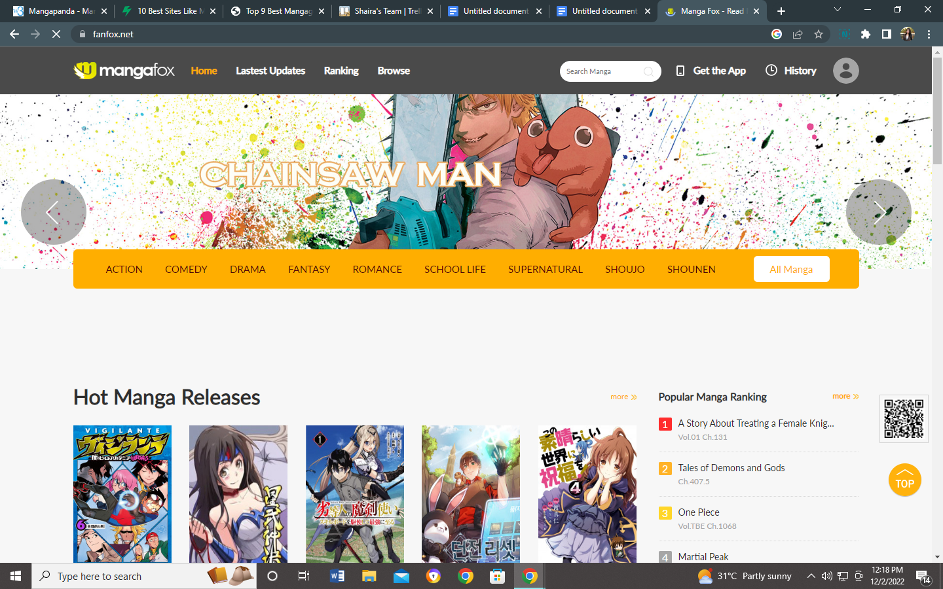Open the user profile avatar icon
Viewport: 943px width, 589px height.
pyautogui.click(x=845, y=71)
